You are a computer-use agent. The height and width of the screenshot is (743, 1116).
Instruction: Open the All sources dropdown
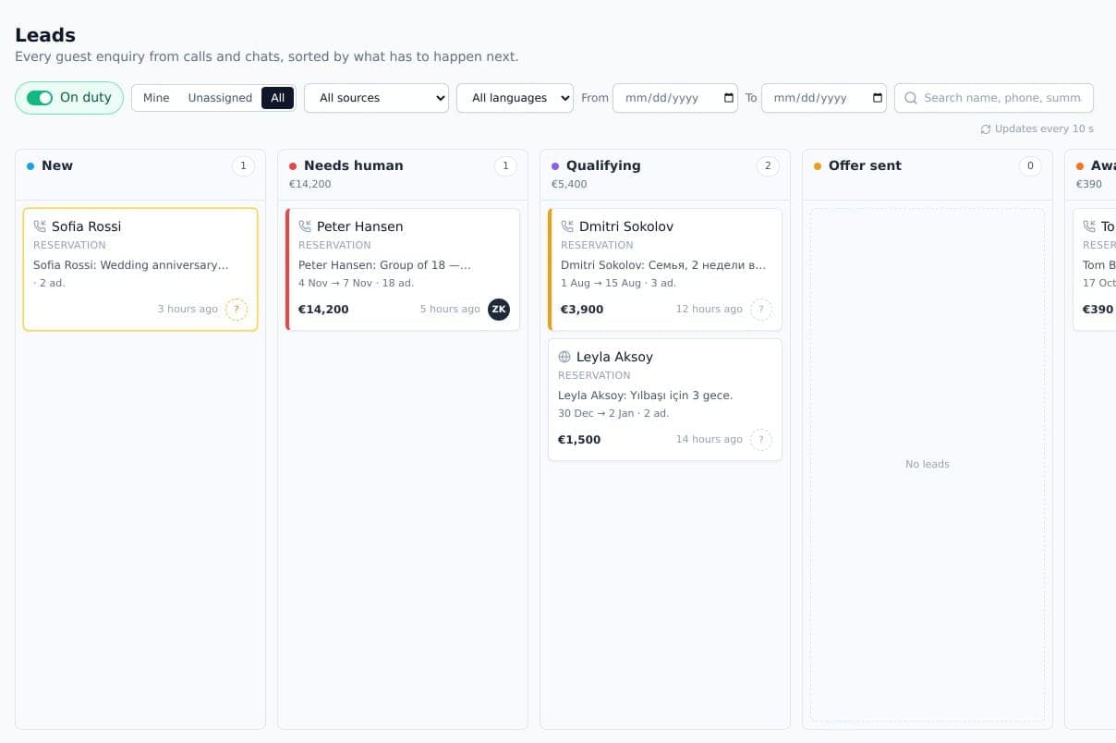click(x=376, y=98)
